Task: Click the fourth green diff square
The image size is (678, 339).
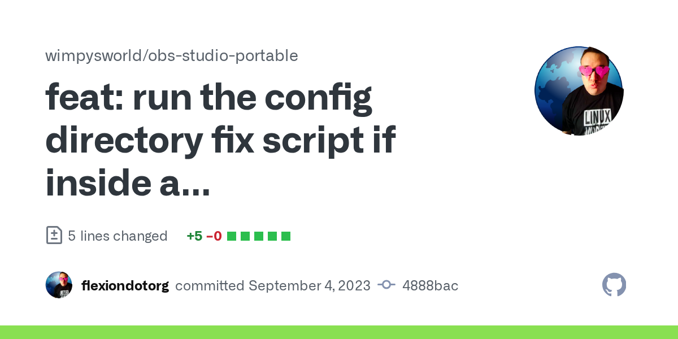Action: tap(272, 236)
